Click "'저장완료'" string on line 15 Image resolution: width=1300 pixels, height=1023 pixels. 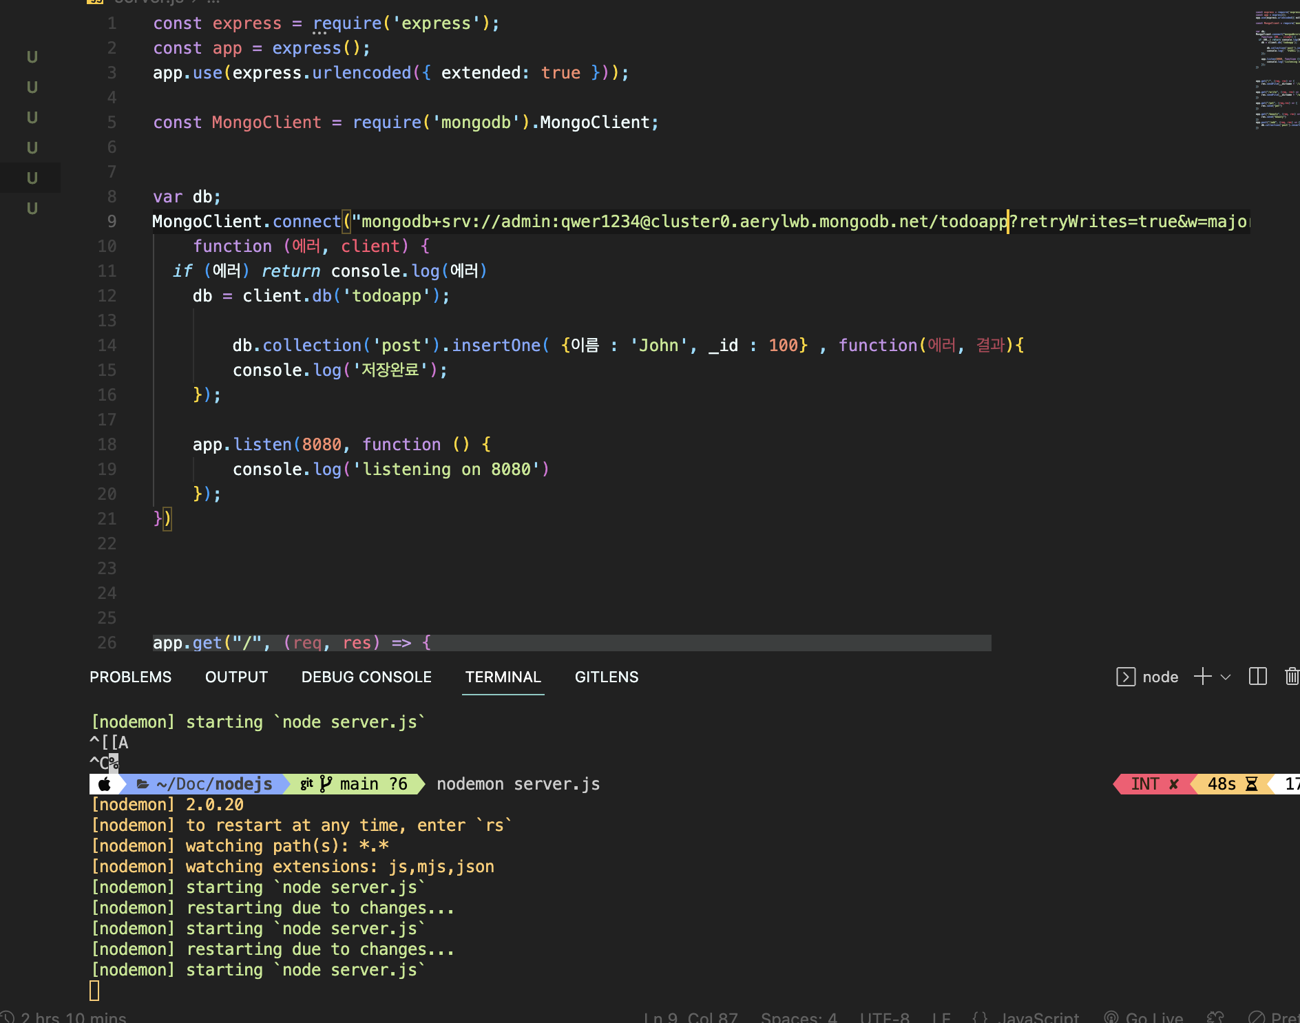[x=390, y=370]
